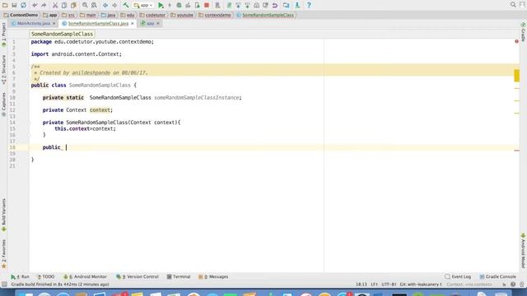The height and width of the screenshot is (296, 527).
Task: Click the 18:13 cursor position indicator
Action: (x=361, y=284)
